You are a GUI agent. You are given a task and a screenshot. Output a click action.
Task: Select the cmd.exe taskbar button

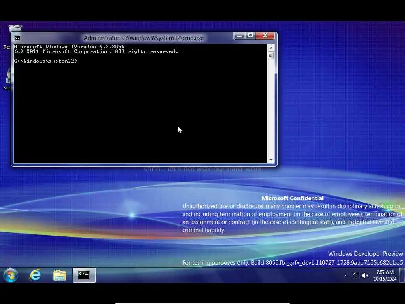coord(84,275)
